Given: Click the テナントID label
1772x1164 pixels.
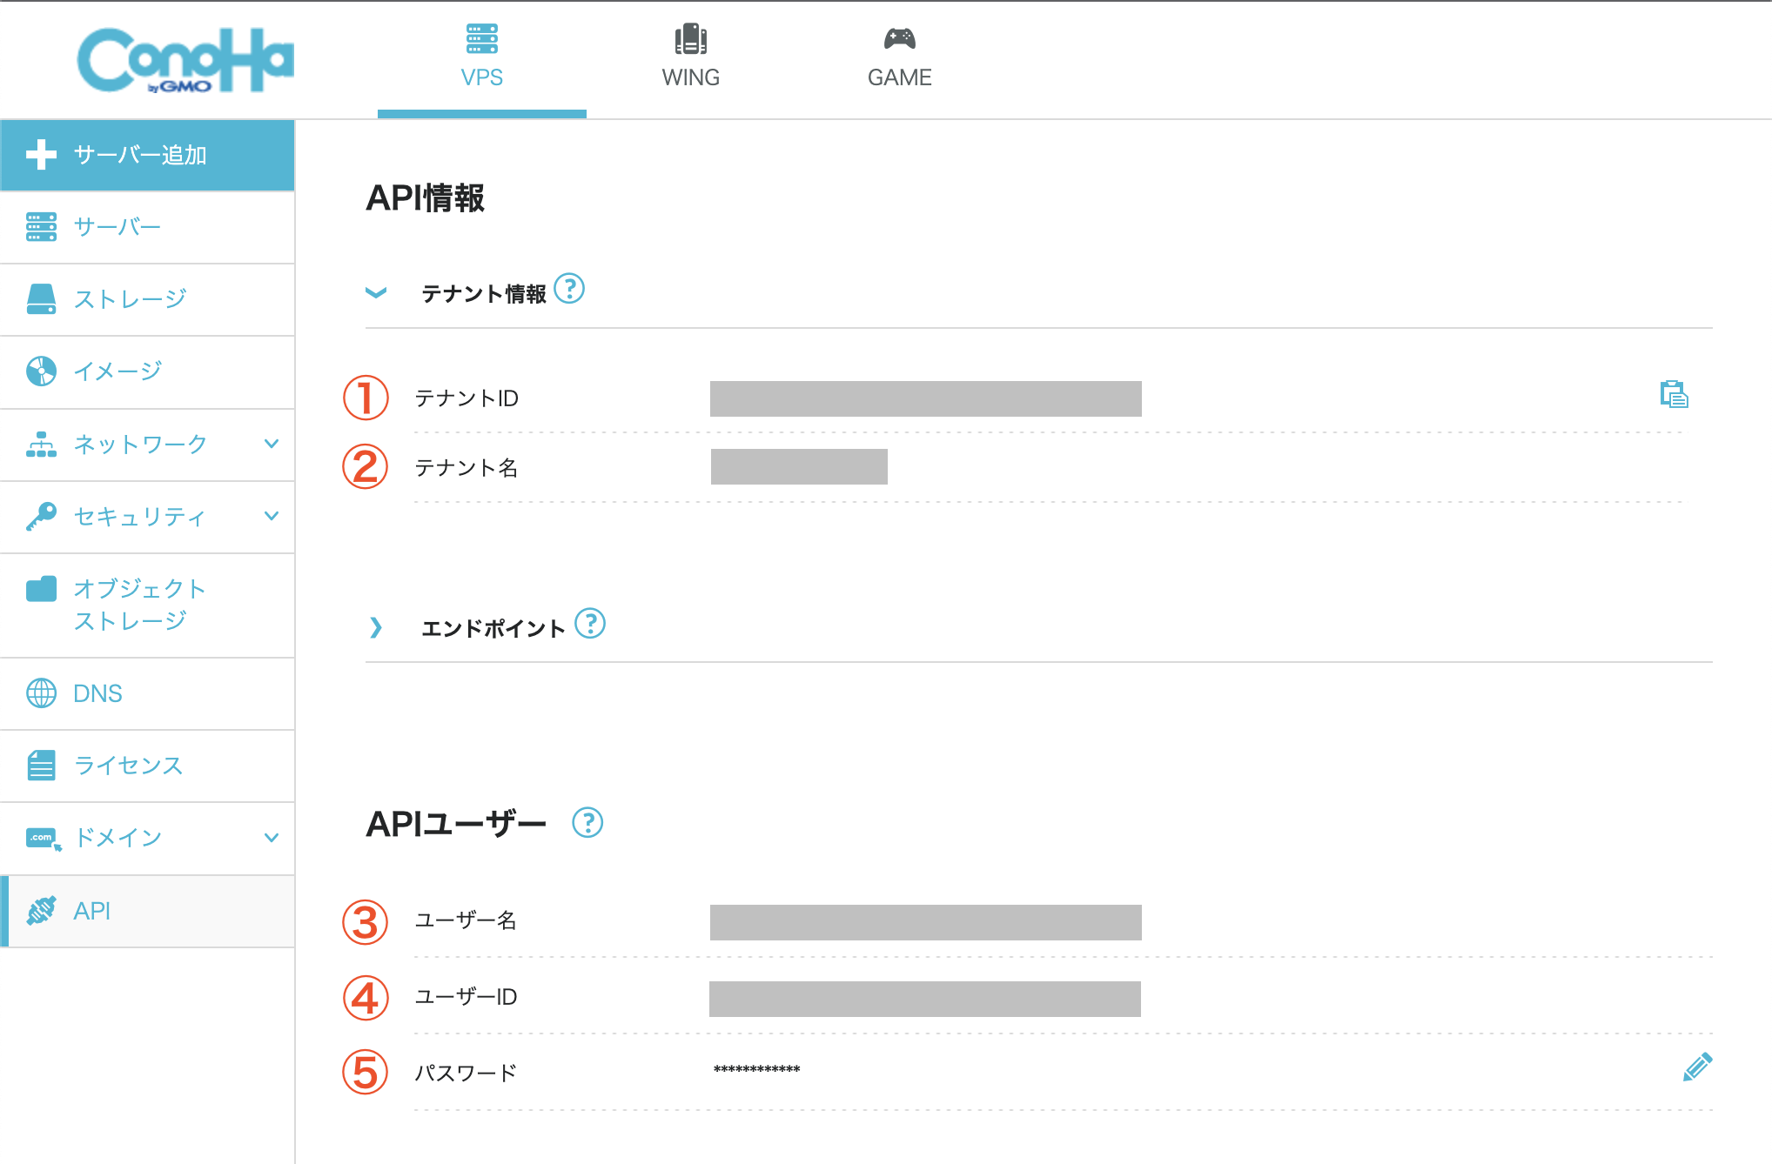Looking at the screenshot, I should [x=466, y=398].
